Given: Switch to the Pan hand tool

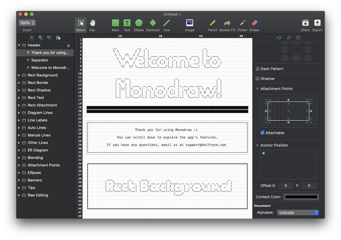Looking at the screenshot, I should (x=92, y=25).
